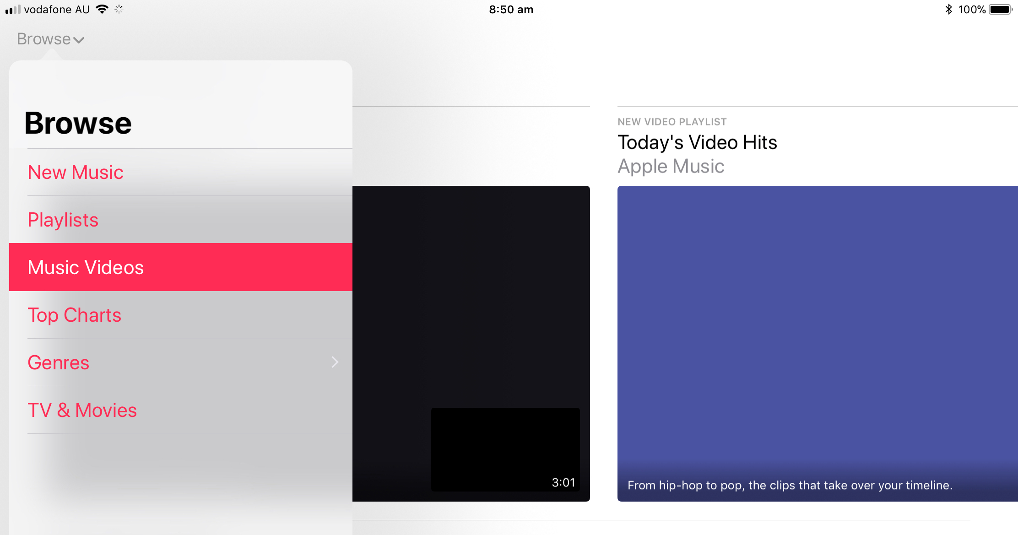Play the dark video thumbnail showing 3:01
Image resolution: width=1018 pixels, height=535 pixels.
(x=505, y=449)
